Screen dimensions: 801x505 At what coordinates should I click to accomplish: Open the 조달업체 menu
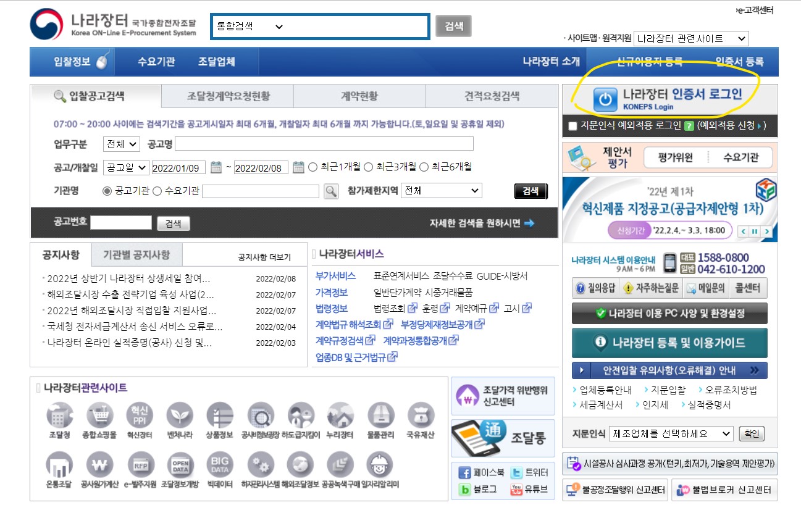point(217,62)
